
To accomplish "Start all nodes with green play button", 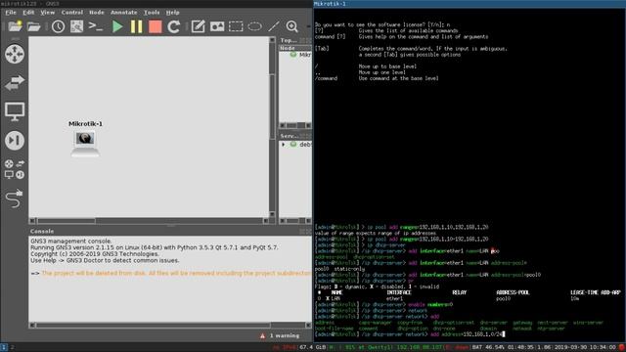I will tap(117, 26).
